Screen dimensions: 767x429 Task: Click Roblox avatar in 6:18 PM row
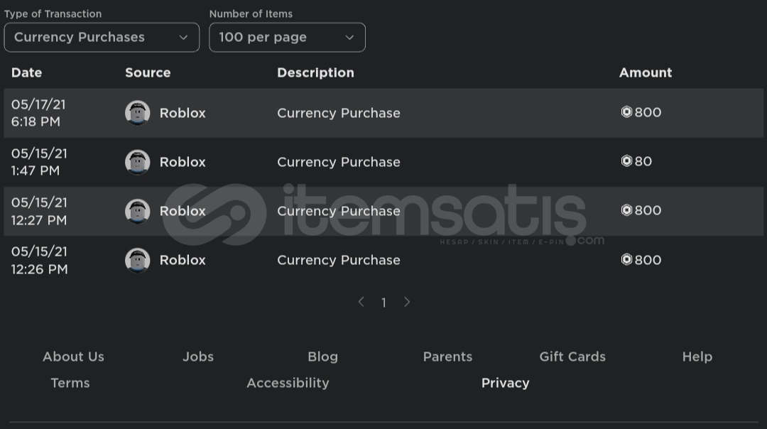click(x=137, y=113)
